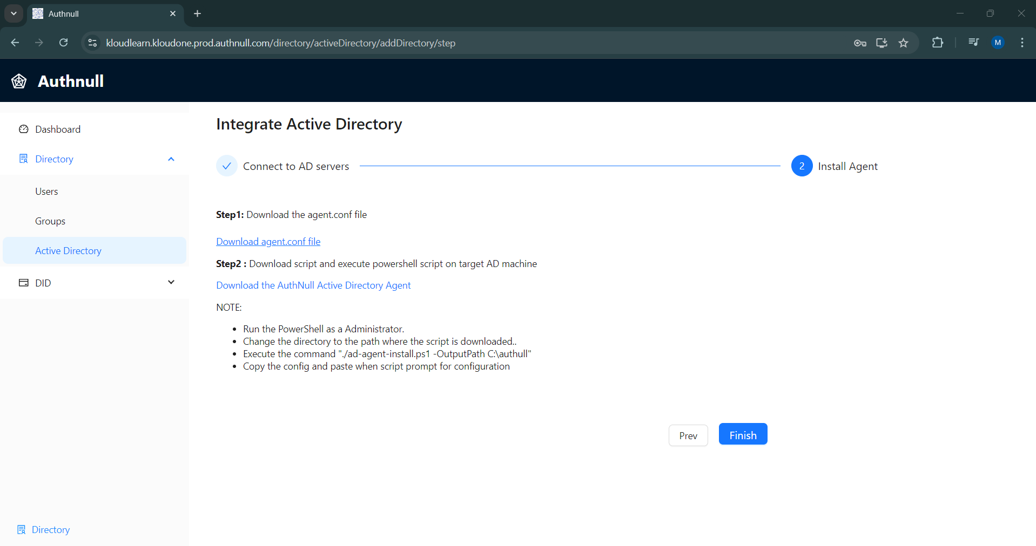1036x546 pixels.
Task: Click the Copy the config note line
Action: pos(376,366)
